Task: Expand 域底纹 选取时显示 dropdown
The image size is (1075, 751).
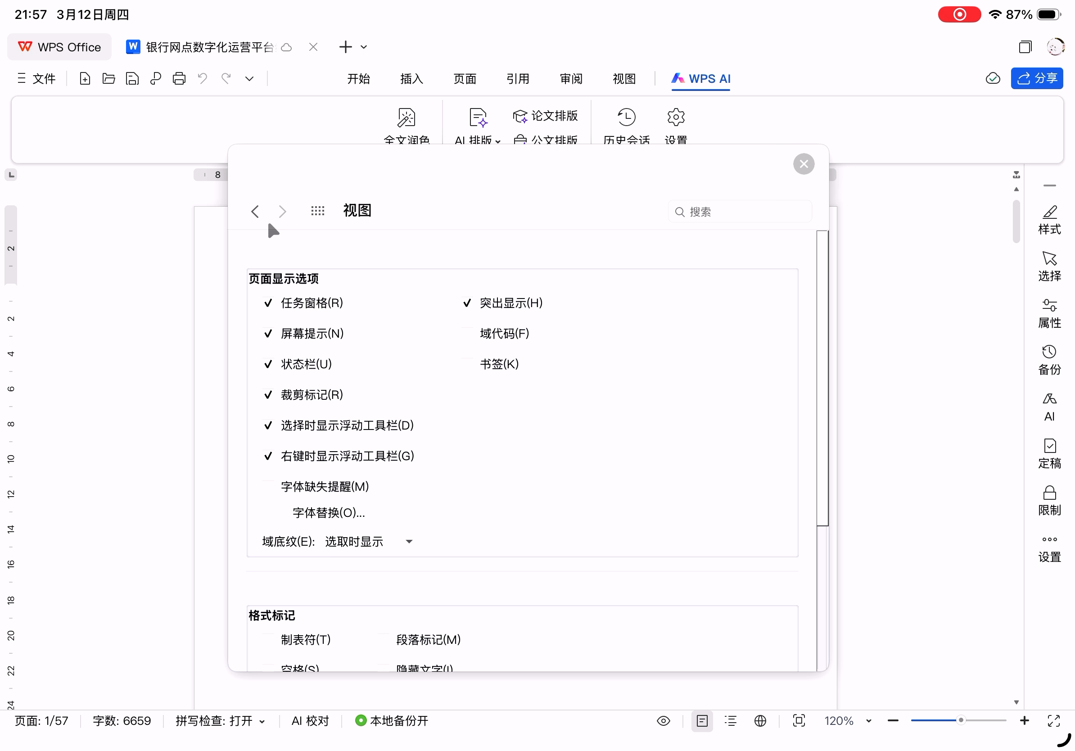Action: (x=409, y=542)
